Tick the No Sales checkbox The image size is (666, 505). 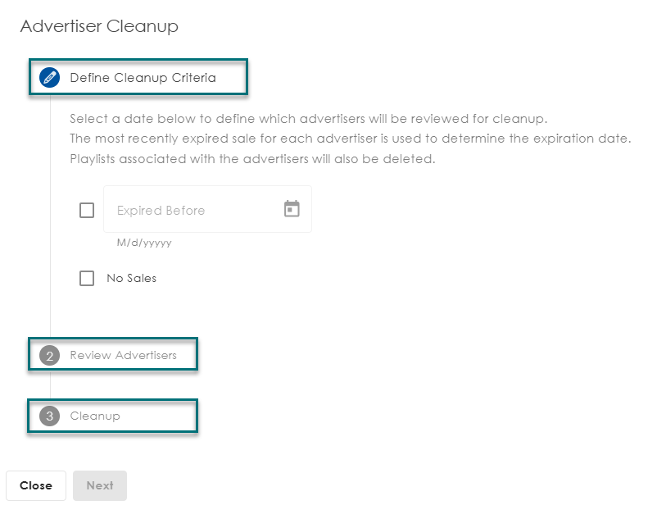(x=87, y=278)
